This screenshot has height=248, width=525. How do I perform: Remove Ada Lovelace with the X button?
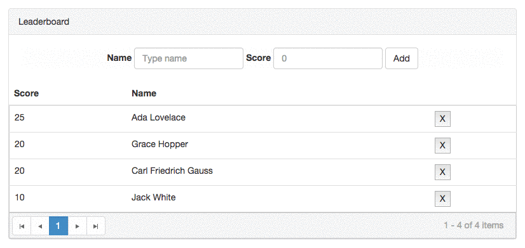tap(442, 119)
